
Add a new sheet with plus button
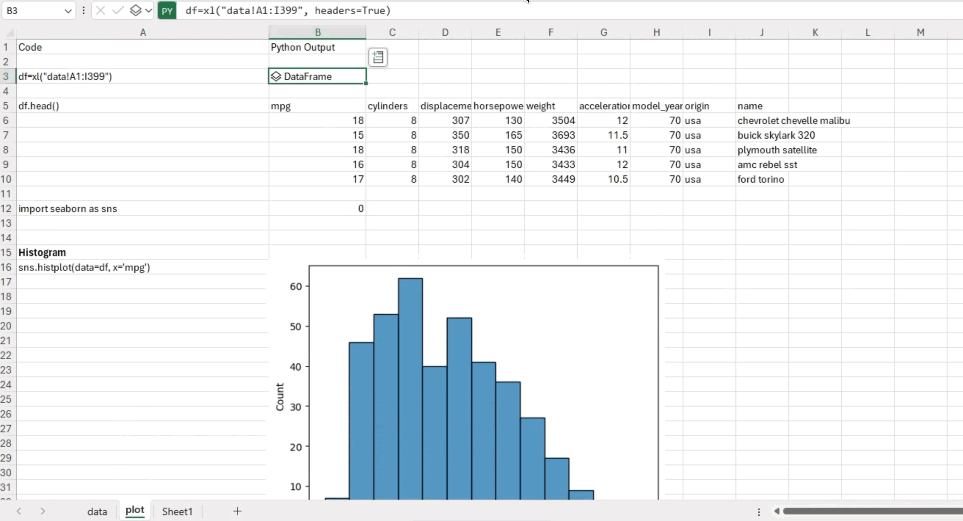(237, 511)
